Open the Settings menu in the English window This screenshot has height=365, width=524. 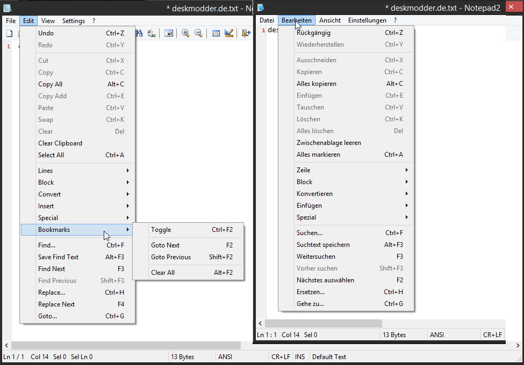pos(74,21)
